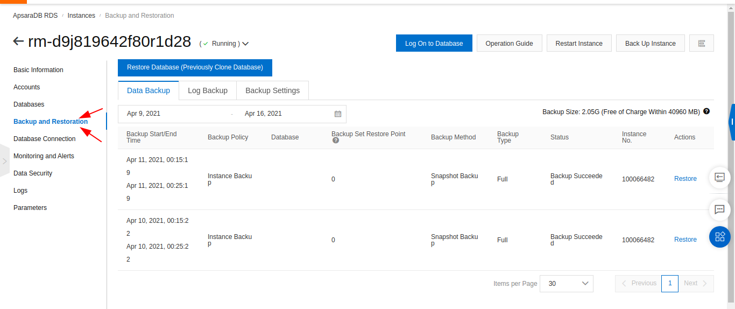Expand the Running status dropdown chevron
Image resolution: width=735 pixels, height=309 pixels.
[245, 44]
